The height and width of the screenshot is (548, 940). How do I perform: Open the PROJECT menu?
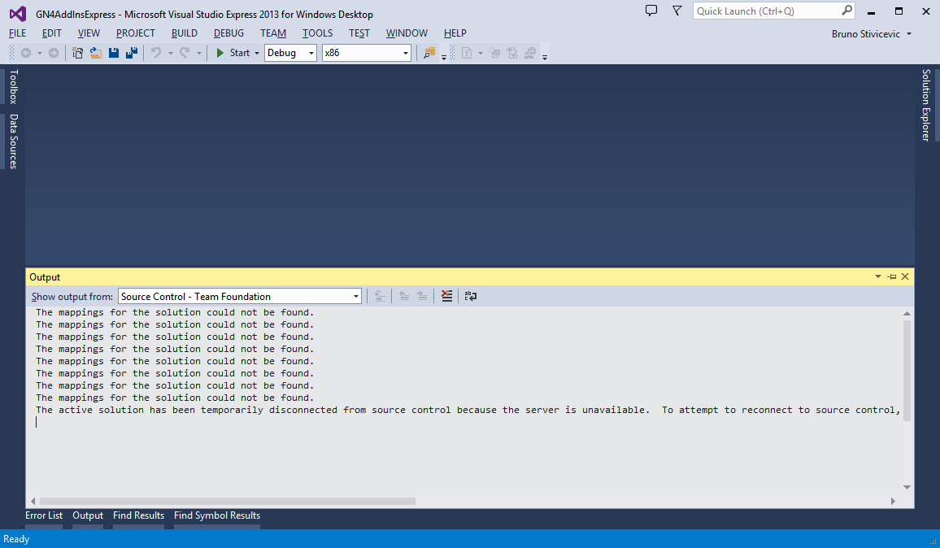tap(136, 33)
